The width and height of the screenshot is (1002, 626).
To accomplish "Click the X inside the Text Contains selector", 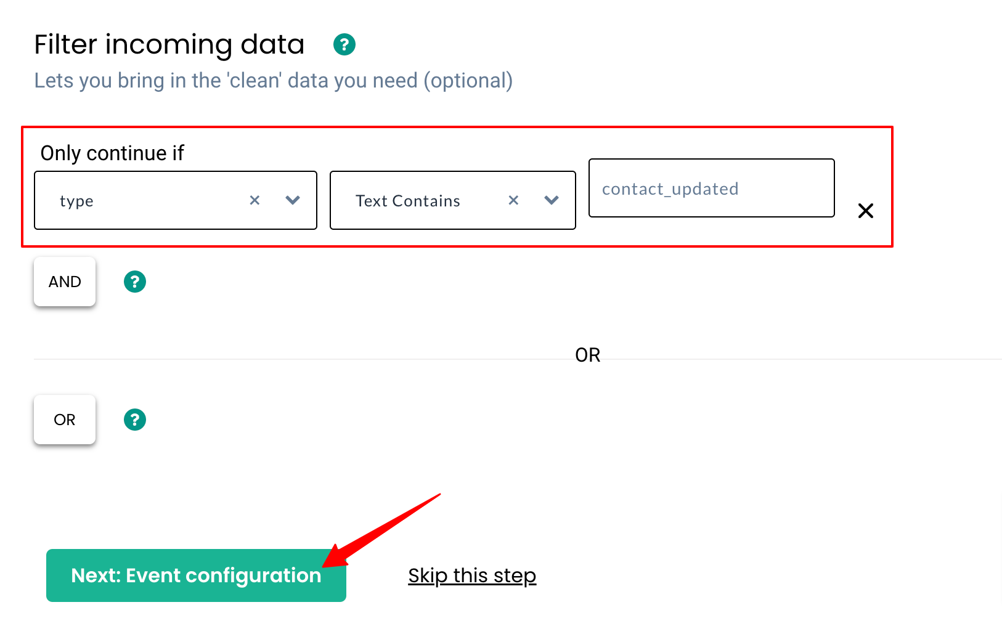I will click(x=513, y=200).
